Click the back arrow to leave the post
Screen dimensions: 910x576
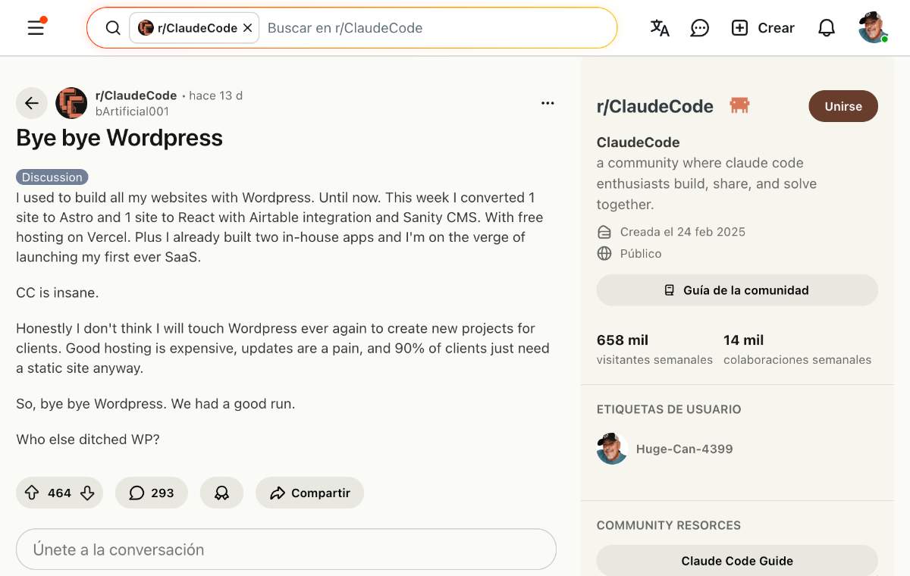click(31, 103)
